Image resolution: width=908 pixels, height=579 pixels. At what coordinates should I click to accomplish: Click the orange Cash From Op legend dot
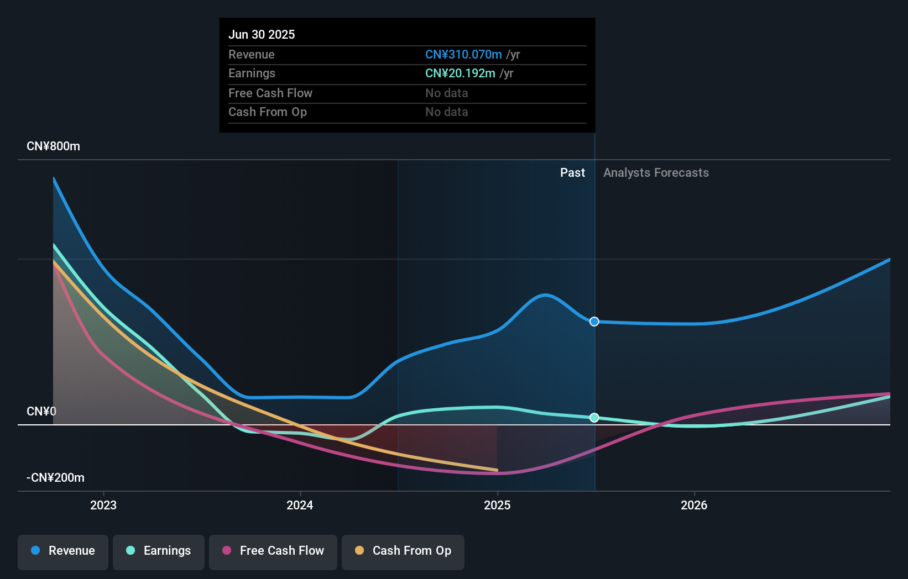(x=359, y=551)
